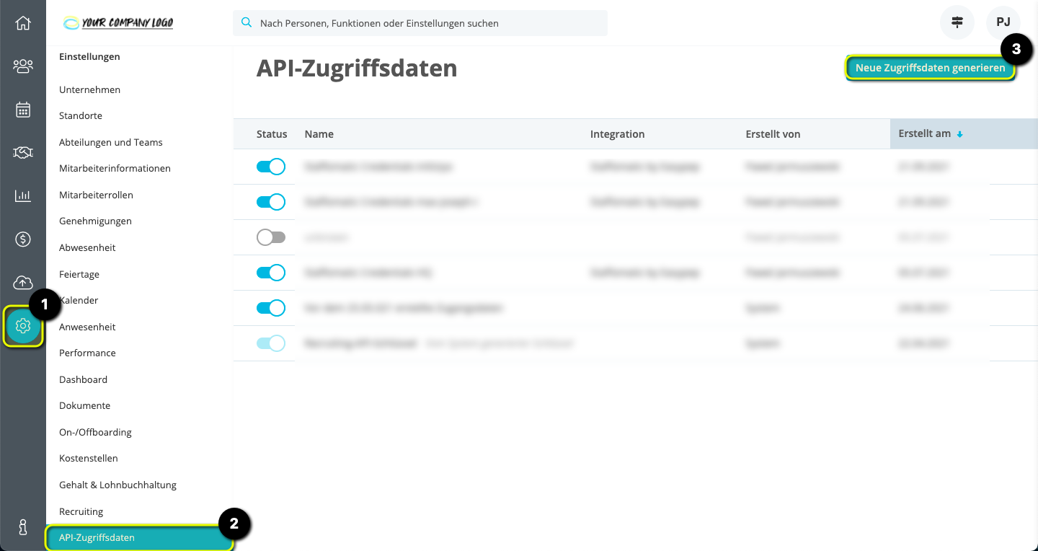Click the signpost guide icon top right

(x=957, y=22)
